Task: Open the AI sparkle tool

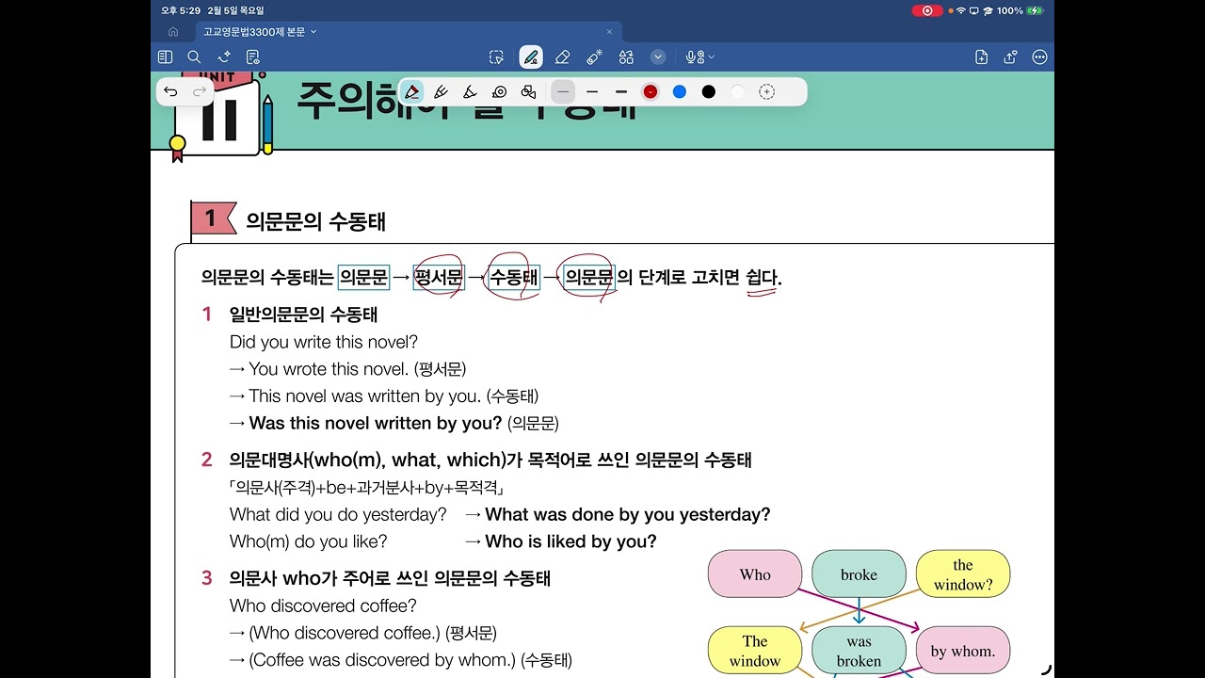Action: tap(224, 57)
